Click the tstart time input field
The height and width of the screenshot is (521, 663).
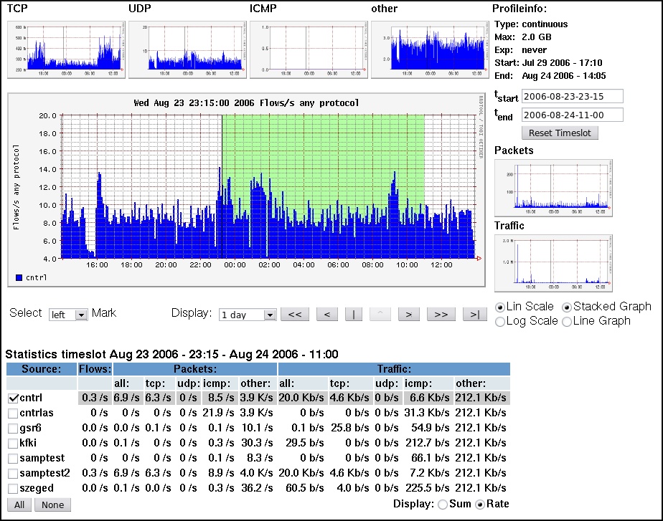[x=572, y=96]
